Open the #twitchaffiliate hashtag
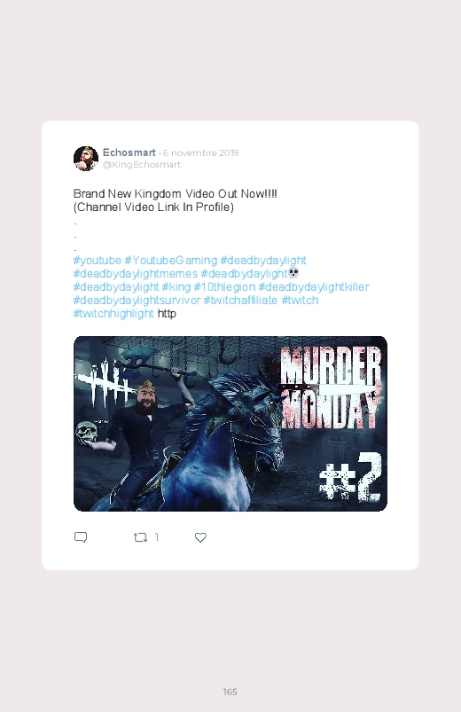 tap(240, 301)
